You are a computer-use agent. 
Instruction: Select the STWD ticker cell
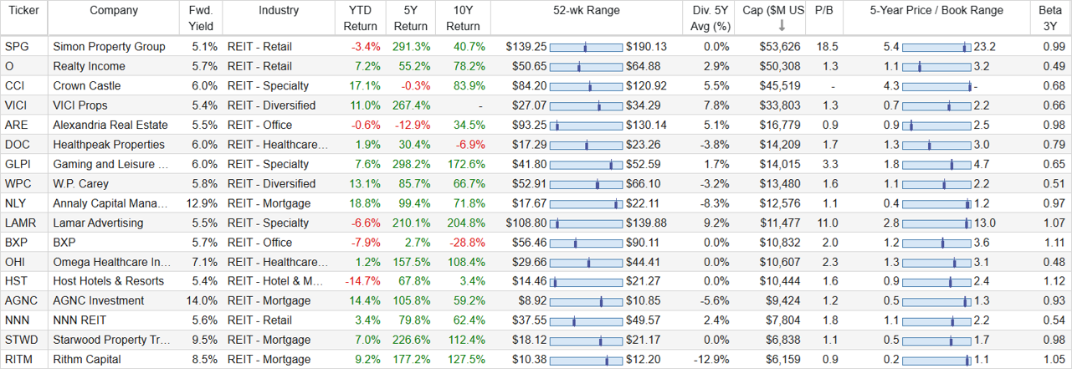[24, 340]
